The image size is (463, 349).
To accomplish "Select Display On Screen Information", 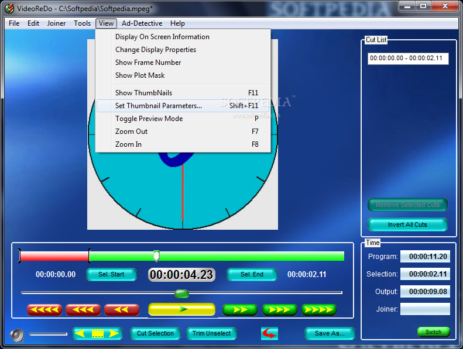I will point(183,37).
